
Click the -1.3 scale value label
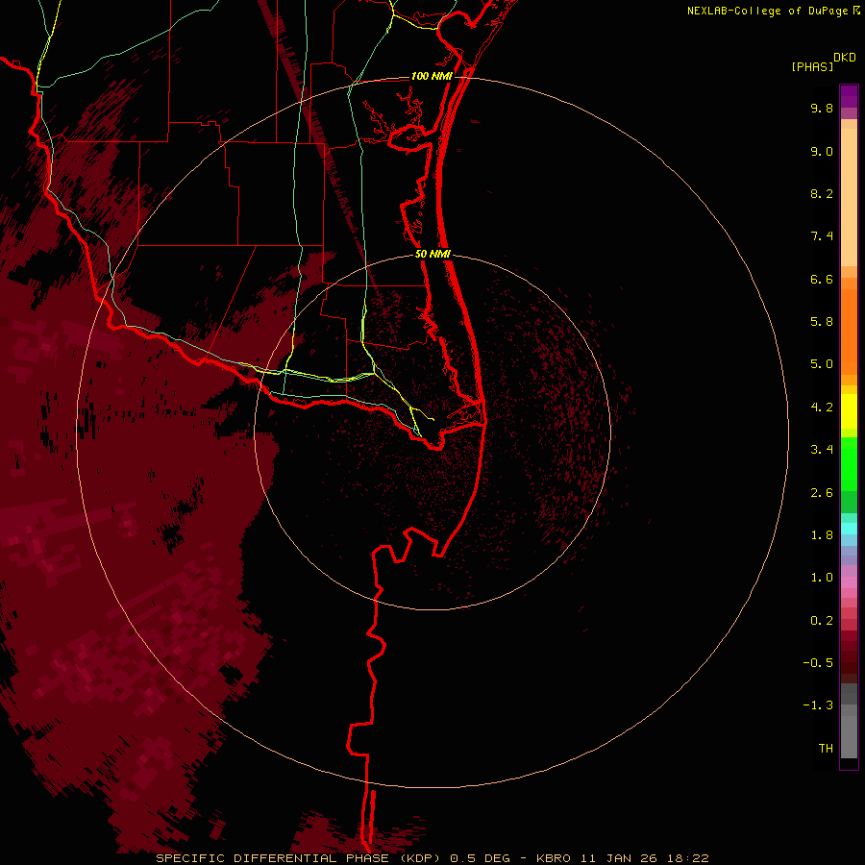[x=818, y=705]
